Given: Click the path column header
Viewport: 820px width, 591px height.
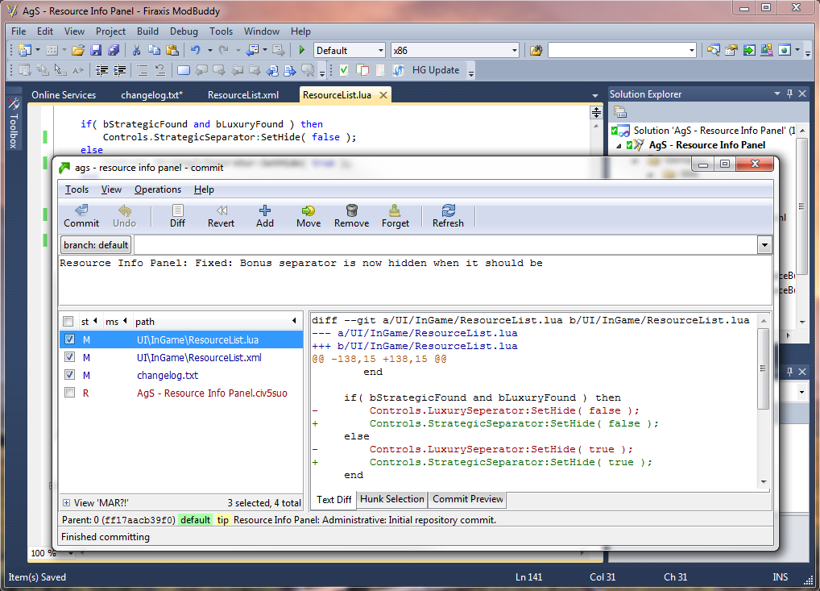Looking at the screenshot, I should coord(214,322).
